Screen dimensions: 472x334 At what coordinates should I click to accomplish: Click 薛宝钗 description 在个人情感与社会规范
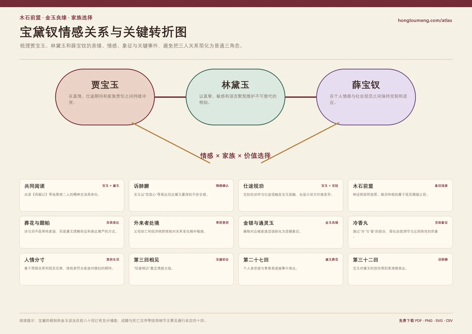coord(368,99)
